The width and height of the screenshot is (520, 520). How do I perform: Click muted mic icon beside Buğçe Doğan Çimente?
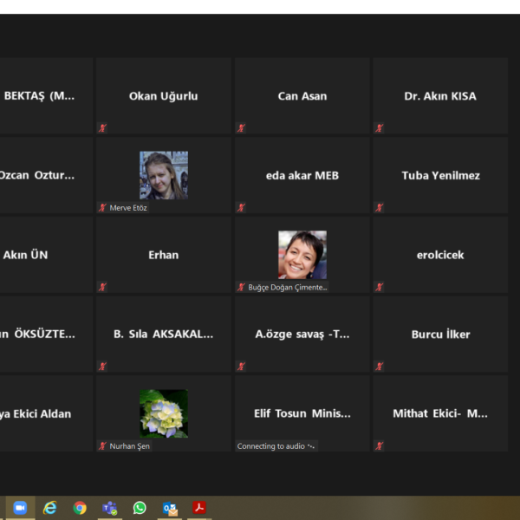(x=241, y=287)
